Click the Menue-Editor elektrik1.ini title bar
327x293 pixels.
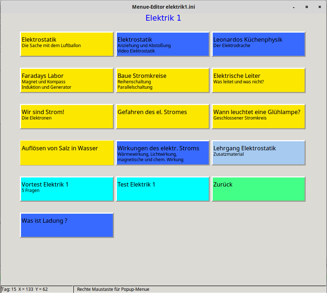pyautogui.click(x=163, y=7)
